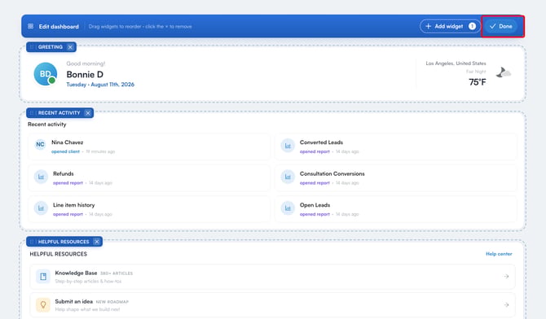The height and width of the screenshot is (319, 546).
Task: Click the Los Angeles, United States location
Action: (456, 63)
